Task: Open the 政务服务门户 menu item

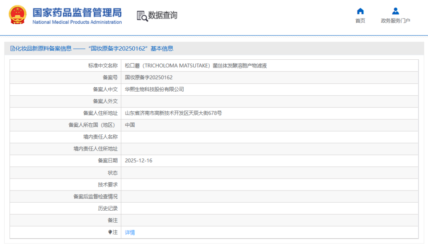Action: (395, 21)
